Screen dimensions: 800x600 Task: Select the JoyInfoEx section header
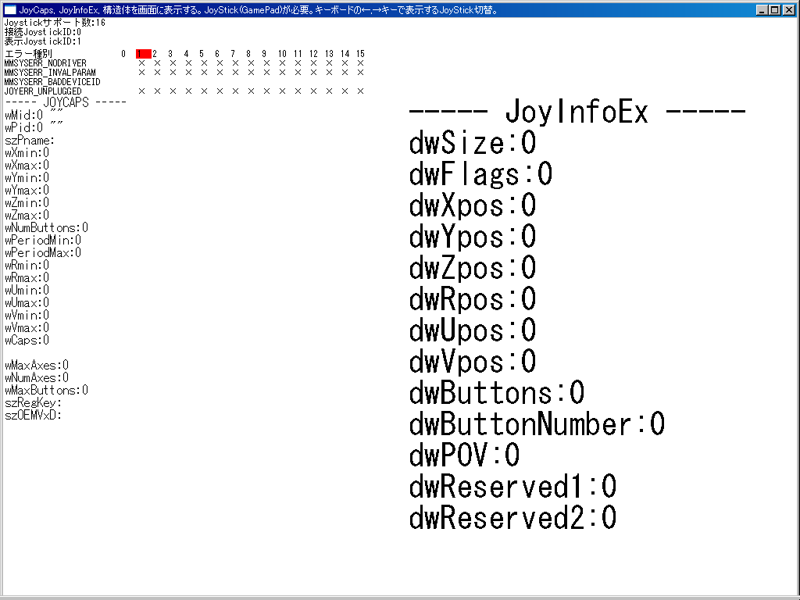(x=577, y=111)
